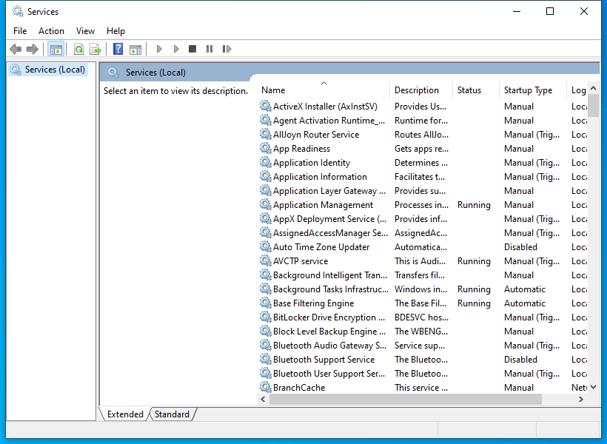Click the horizontal scrollbar thumb

click(406, 399)
